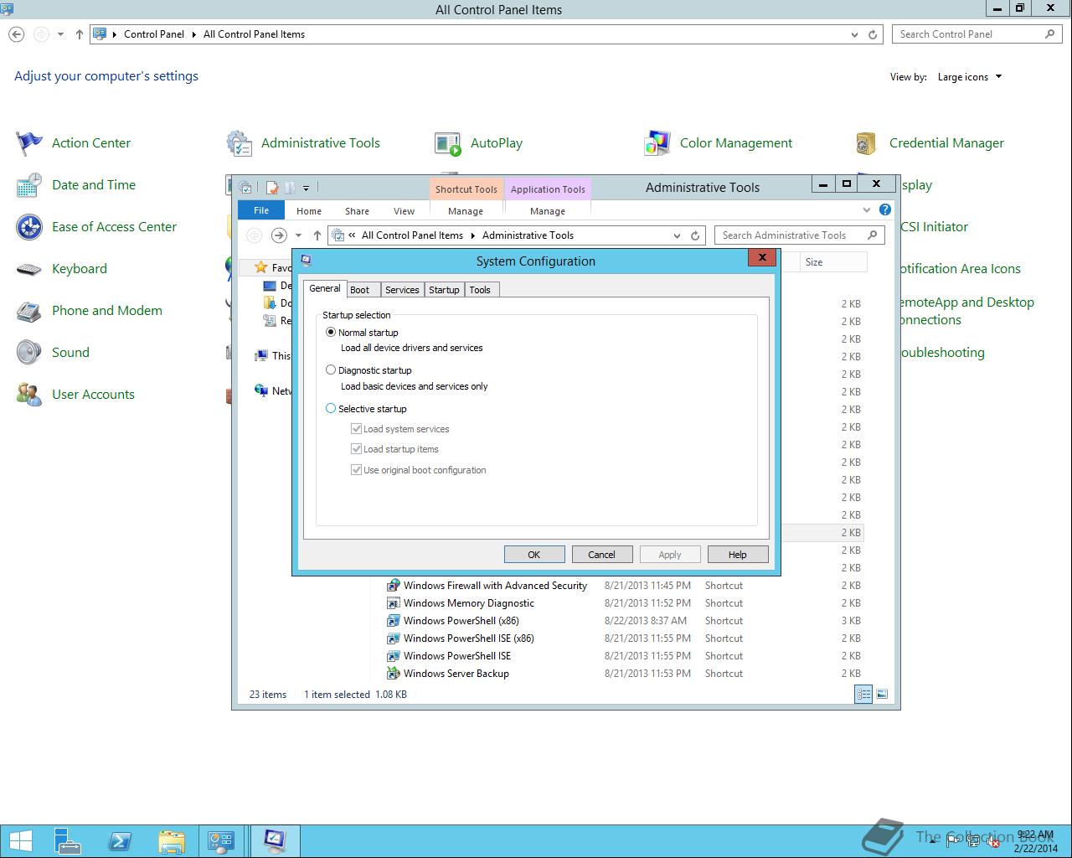Toggle the Load startup items checkbox
The width and height of the screenshot is (1072, 858).
356,448
